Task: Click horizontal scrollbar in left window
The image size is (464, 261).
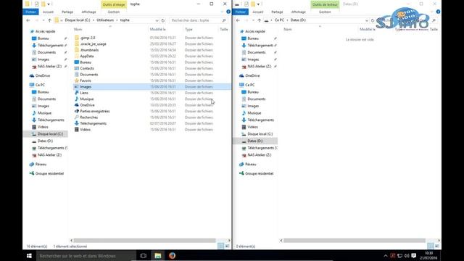Action: point(145,240)
